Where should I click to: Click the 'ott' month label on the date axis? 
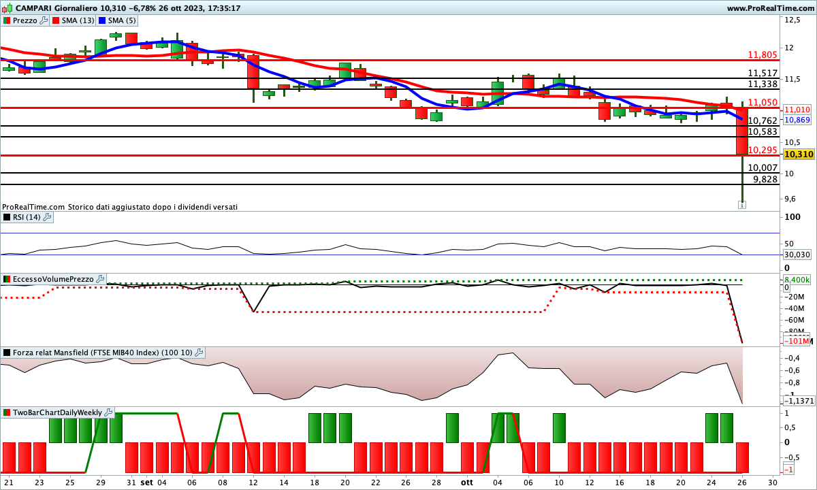pyautogui.click(x=467, y=482)
